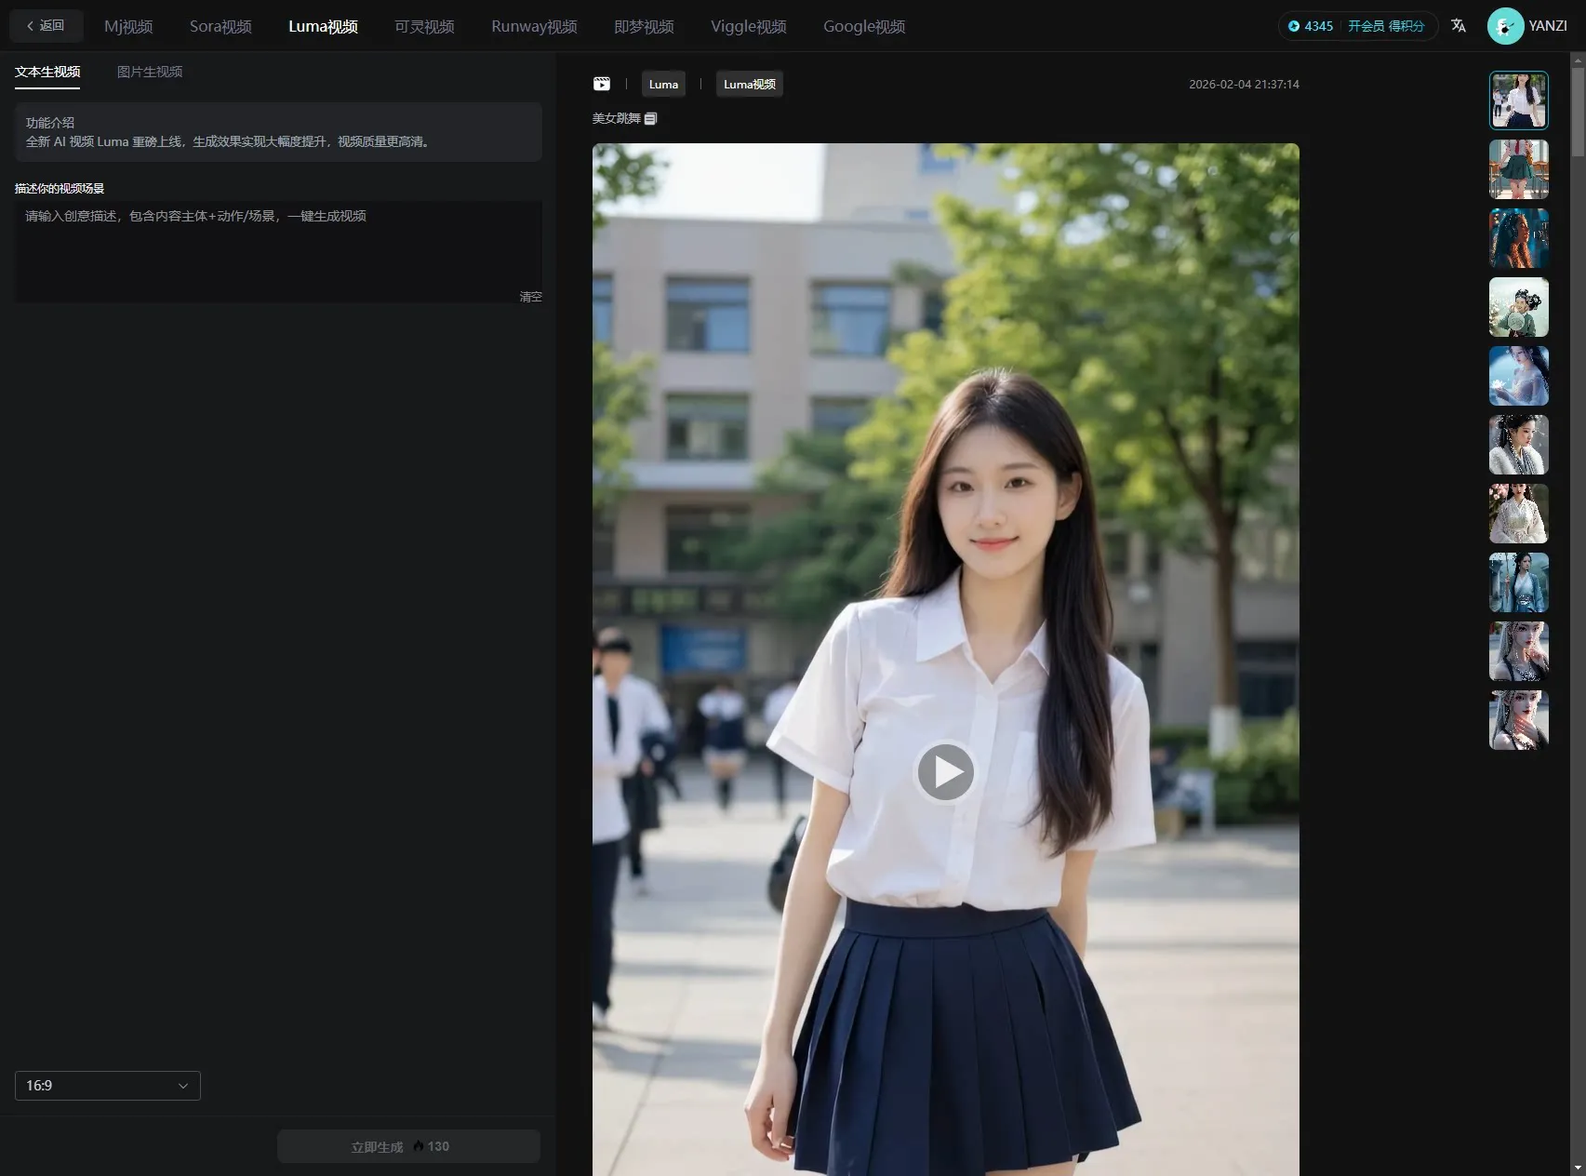Open the 可灵视频 section
The height and width of the screenshot is (1176, 1586).
(x=423, y=26)
